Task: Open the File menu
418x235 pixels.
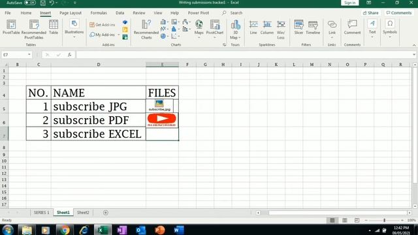Action: pos(8,13)
